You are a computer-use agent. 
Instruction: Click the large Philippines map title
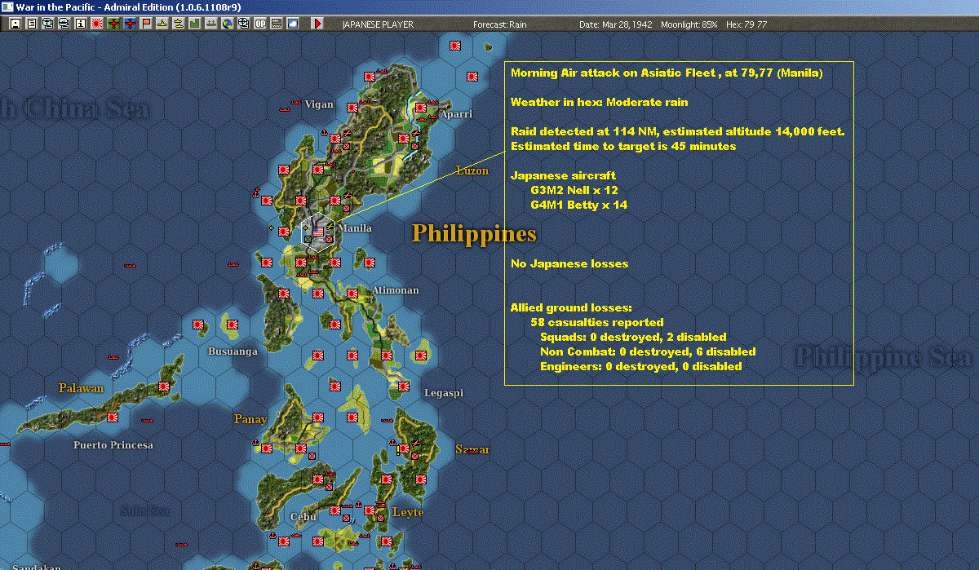[x=474, y=233]
